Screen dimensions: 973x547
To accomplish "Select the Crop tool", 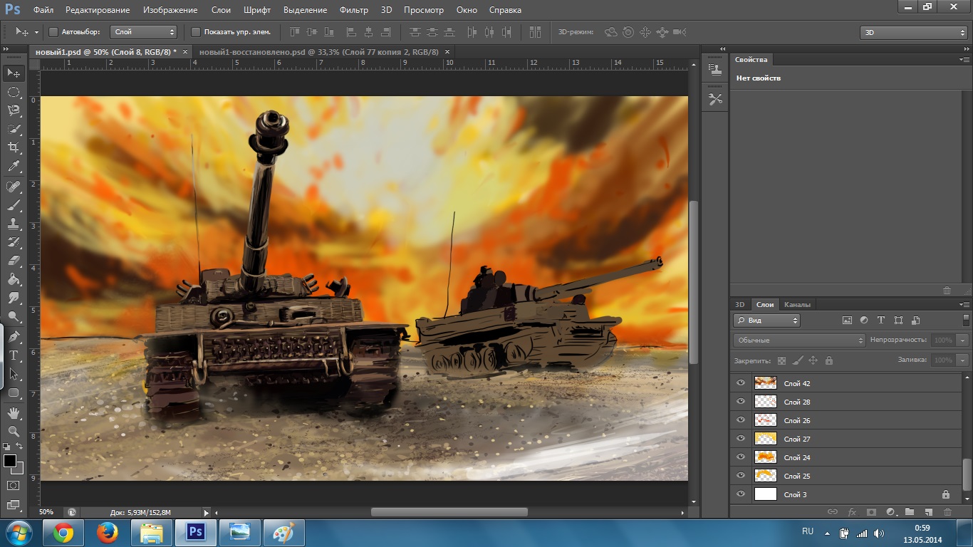I will tap(14, 147).
